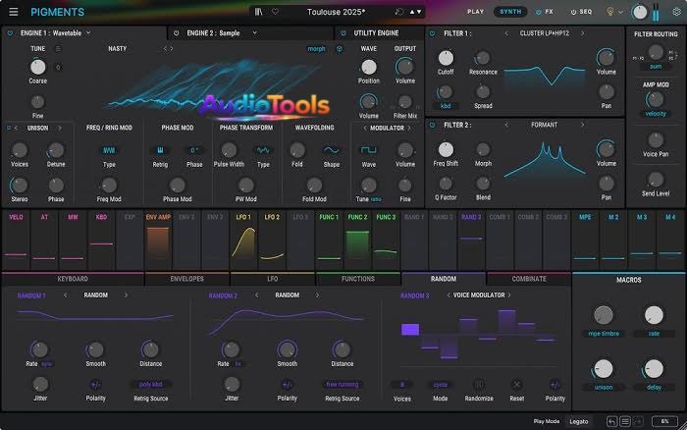
Task: Select the FUNC 2 modulation source
Action: click(357, 241)
